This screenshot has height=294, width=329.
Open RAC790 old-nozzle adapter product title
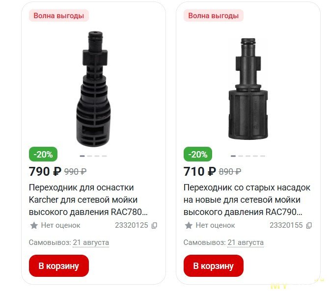(247, 200)
